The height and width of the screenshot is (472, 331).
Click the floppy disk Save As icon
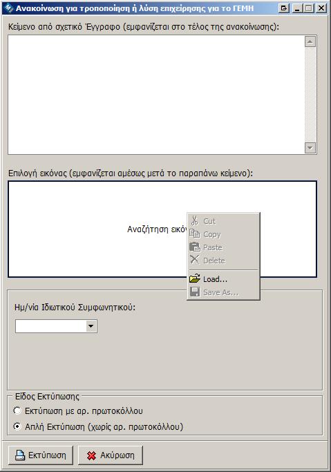(195, 292)
